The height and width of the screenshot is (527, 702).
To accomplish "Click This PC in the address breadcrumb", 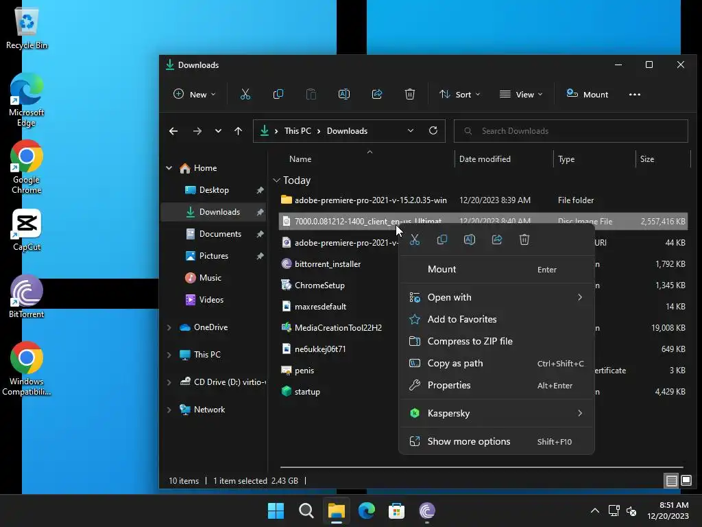I will pos(298,131).
